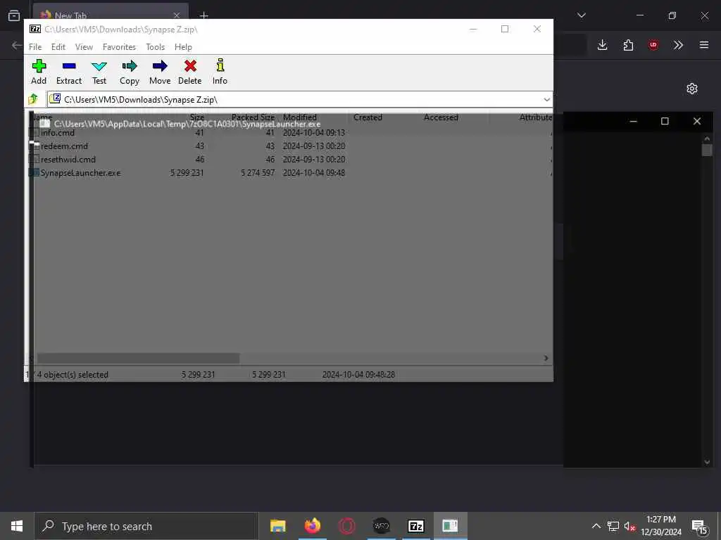Click the Copy toolbar icon

[x=130, y=72]
